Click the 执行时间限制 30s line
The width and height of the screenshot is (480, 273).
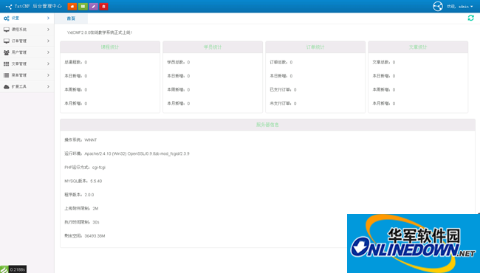coord(82,222)
